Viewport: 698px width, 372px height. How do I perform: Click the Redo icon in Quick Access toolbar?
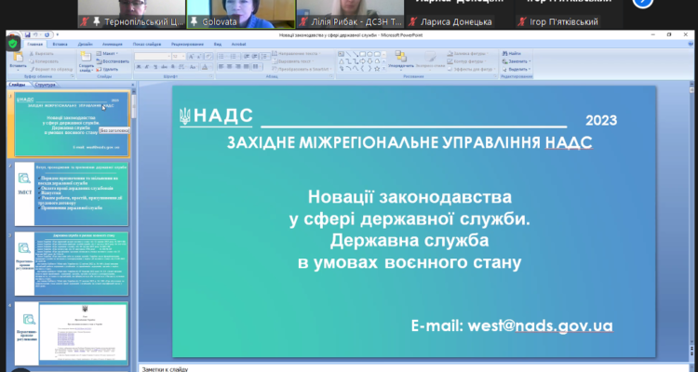(47, 34)
